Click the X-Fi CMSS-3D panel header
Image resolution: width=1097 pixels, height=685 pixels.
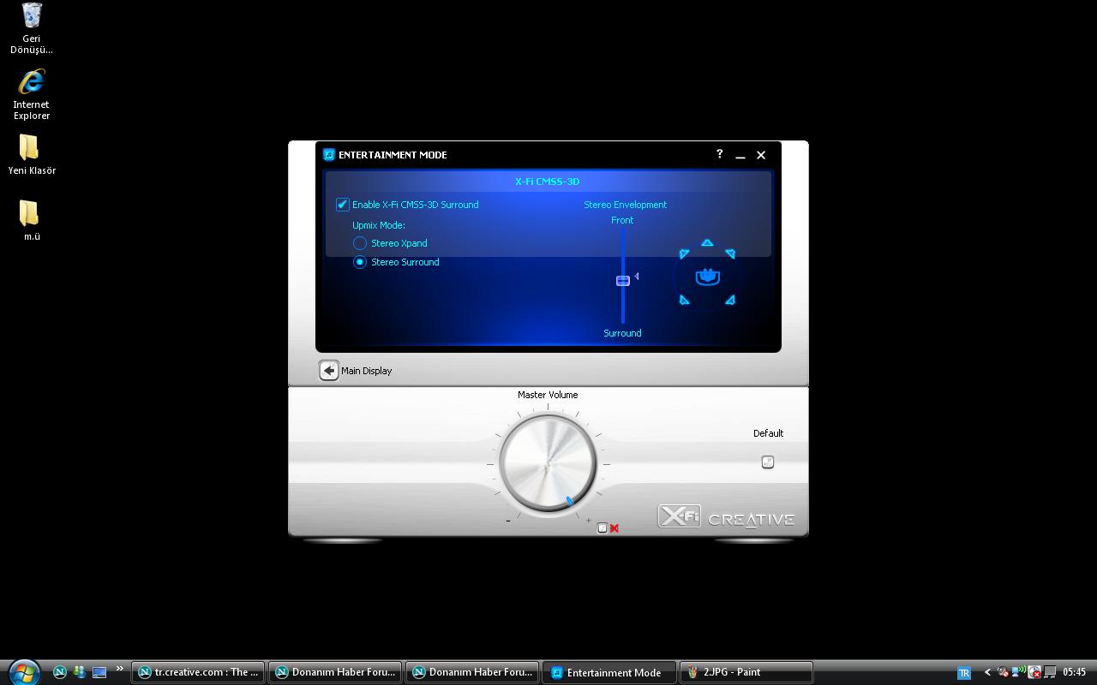(548, 182)
